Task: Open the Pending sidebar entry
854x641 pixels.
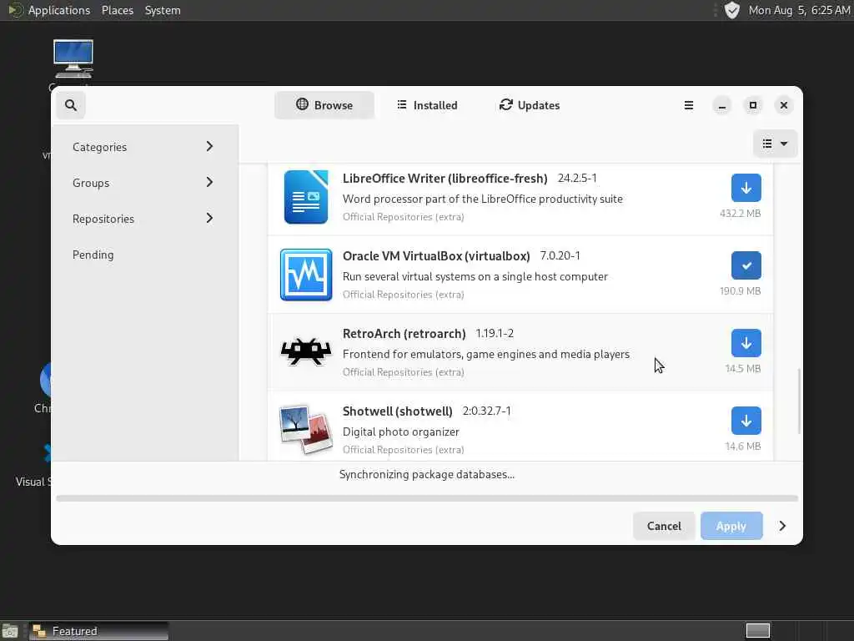Action: pos(143,255)
